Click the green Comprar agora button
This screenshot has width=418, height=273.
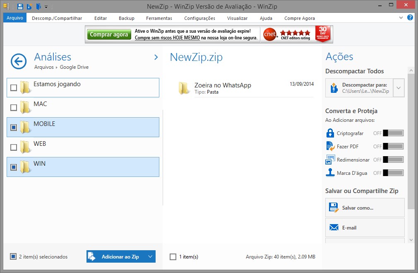click(109, 34)
